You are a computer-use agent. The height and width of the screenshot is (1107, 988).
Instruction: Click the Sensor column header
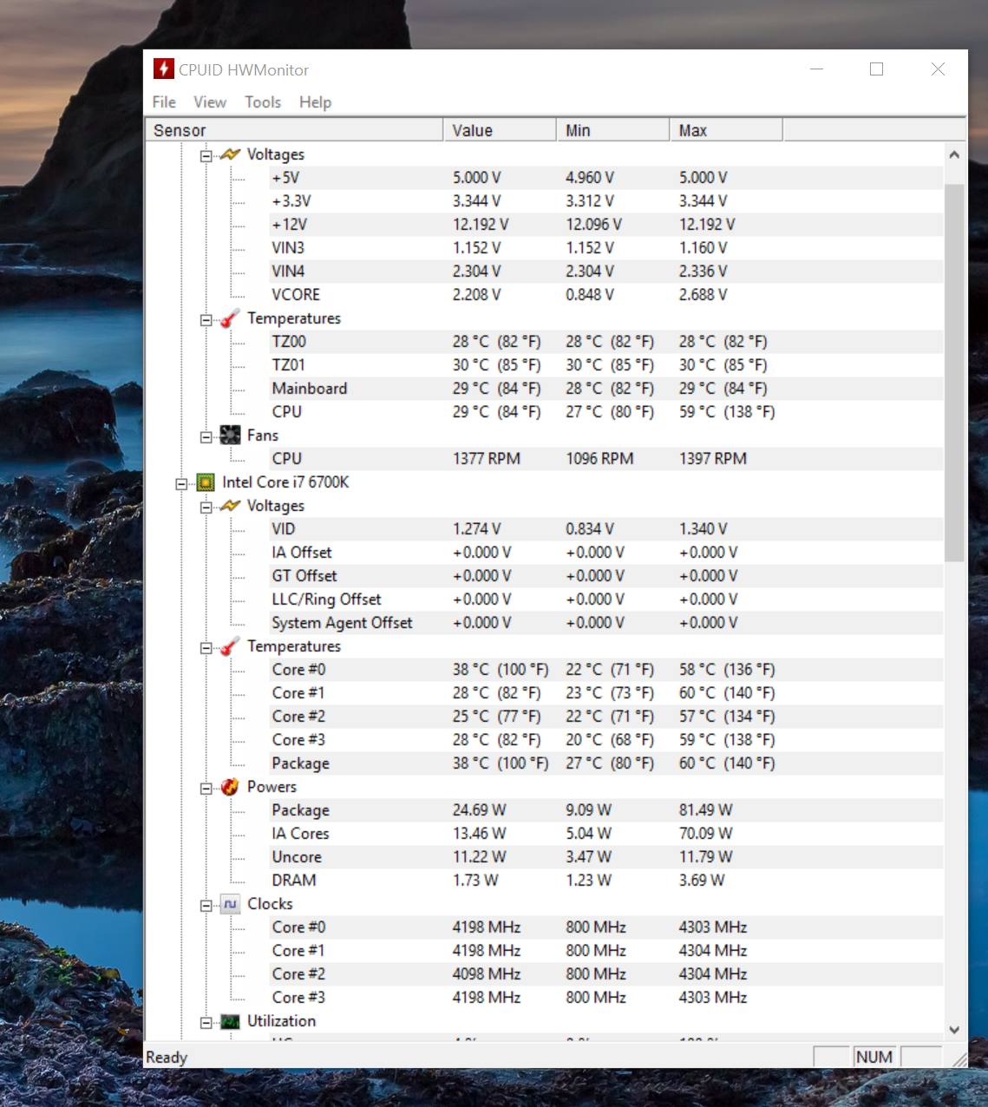tap(295, 129)
